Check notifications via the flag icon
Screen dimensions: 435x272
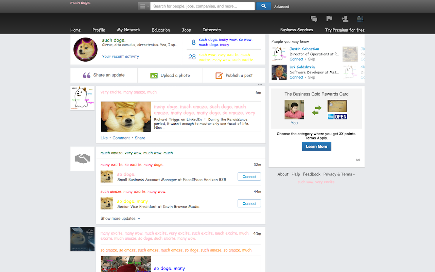click(329, 19)
